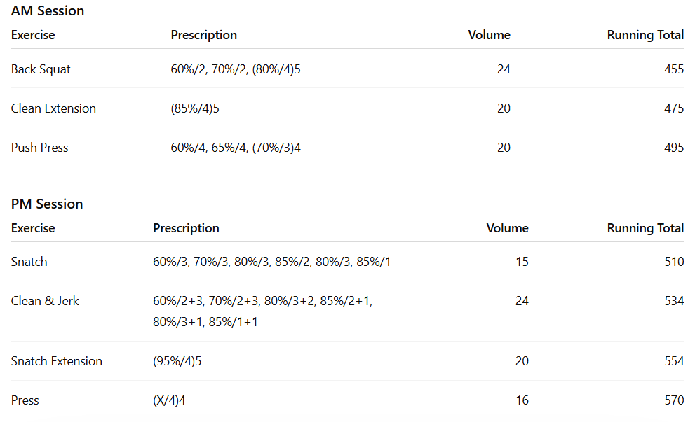Click Running Total header in AM Session

tap(645, 35)
